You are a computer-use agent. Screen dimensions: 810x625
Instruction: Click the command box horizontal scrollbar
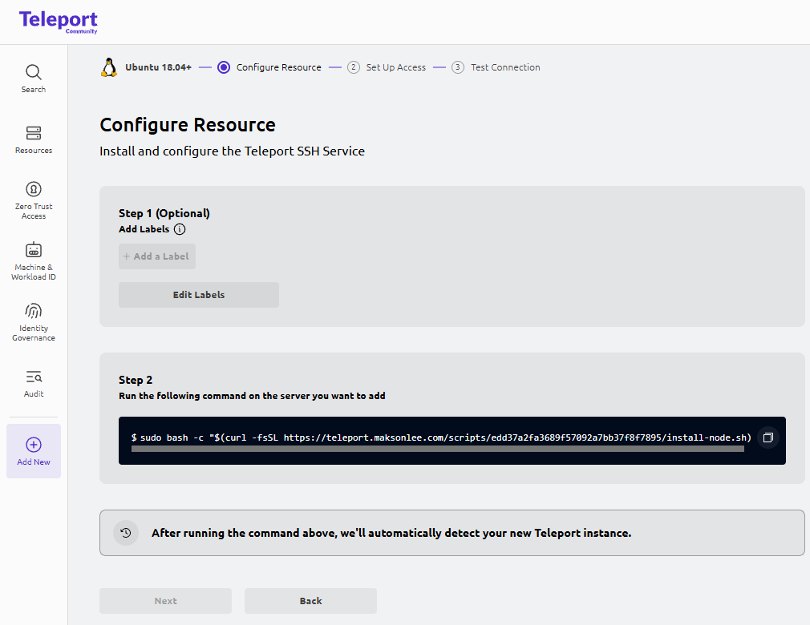(x=437, y=450)
